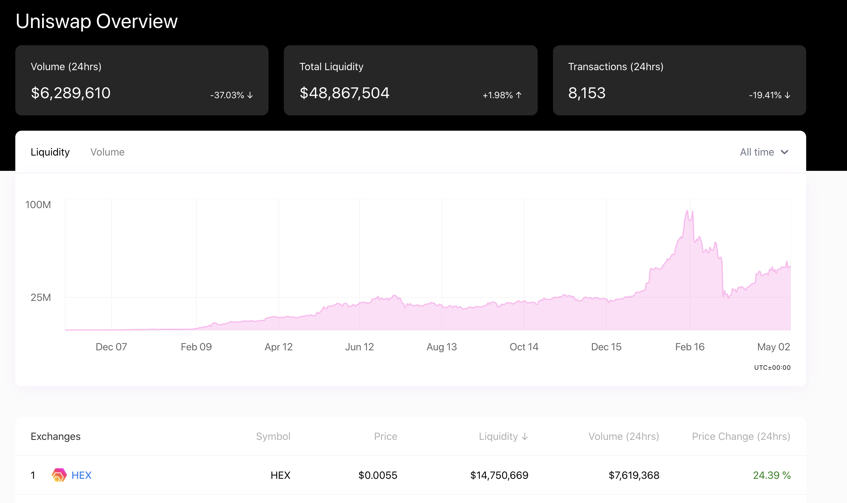Viewport: 847px width, 503px height.
Task: Click the -37.03% volume change
Action: 227,95
